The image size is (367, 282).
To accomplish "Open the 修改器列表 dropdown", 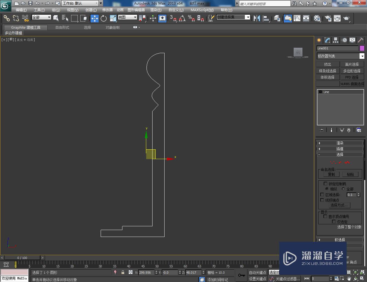I will 340,56.
